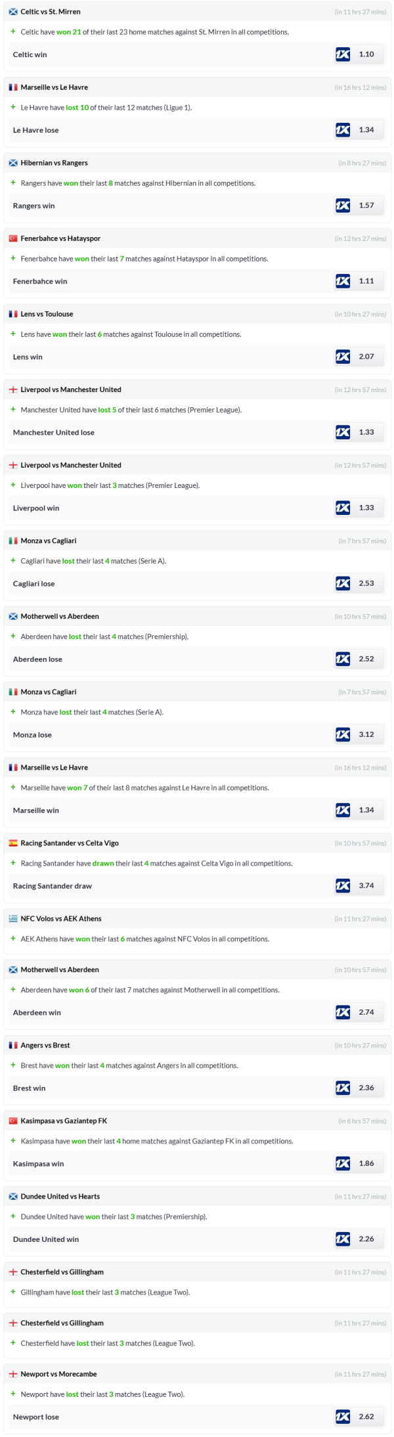Click the 1X bookmaker icon beside Brest win

(343, 1088)
